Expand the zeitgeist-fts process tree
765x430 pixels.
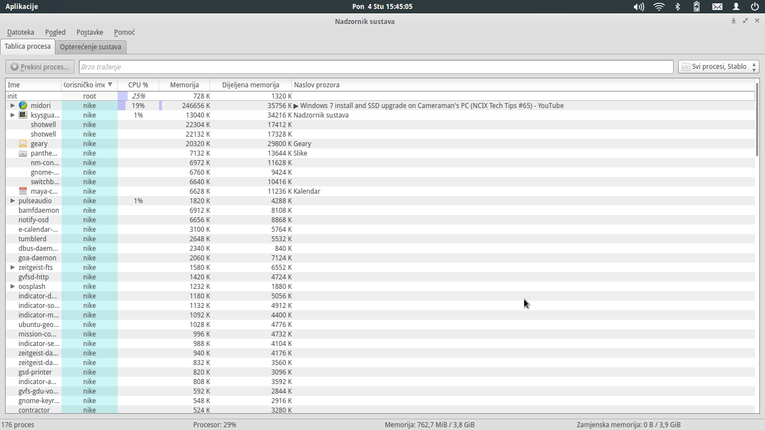(13, 268)
